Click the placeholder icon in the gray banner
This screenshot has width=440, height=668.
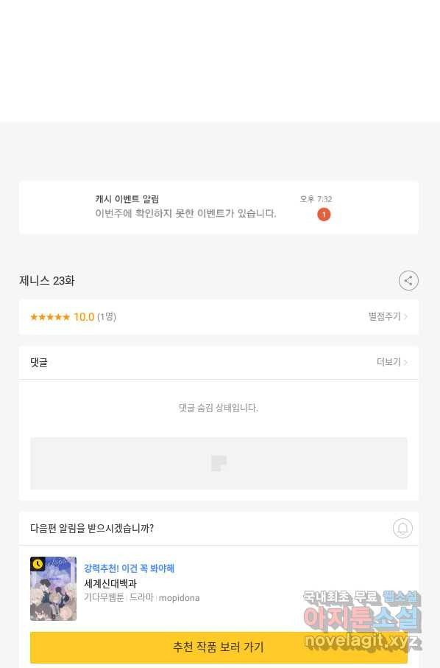pos(219,463)
